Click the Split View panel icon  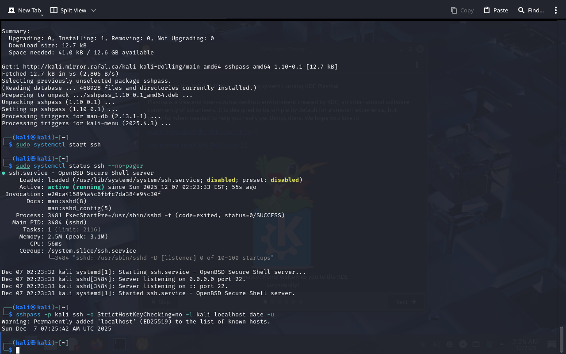click(54, 10)
